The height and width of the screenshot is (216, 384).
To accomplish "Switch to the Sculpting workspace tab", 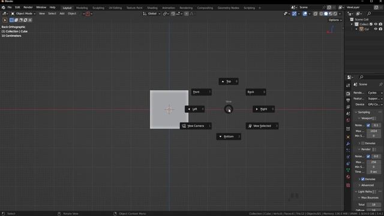I will click(x=98, y=8).
